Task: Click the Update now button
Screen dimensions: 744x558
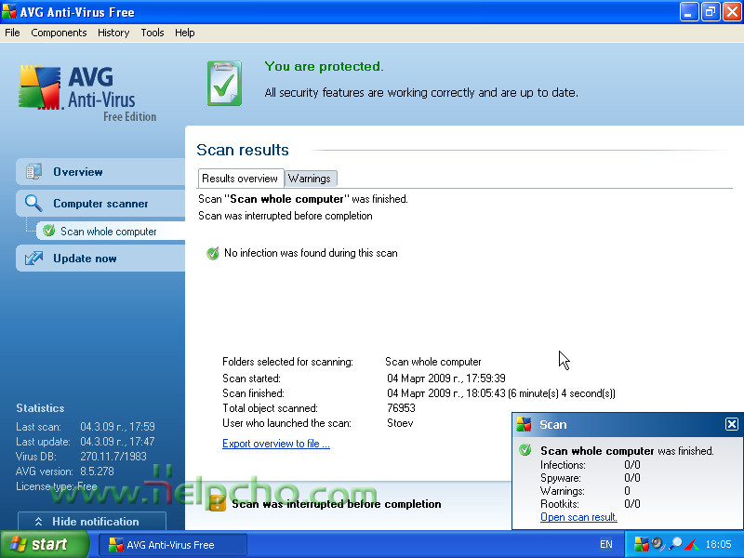Action: [x=100, y=259]
